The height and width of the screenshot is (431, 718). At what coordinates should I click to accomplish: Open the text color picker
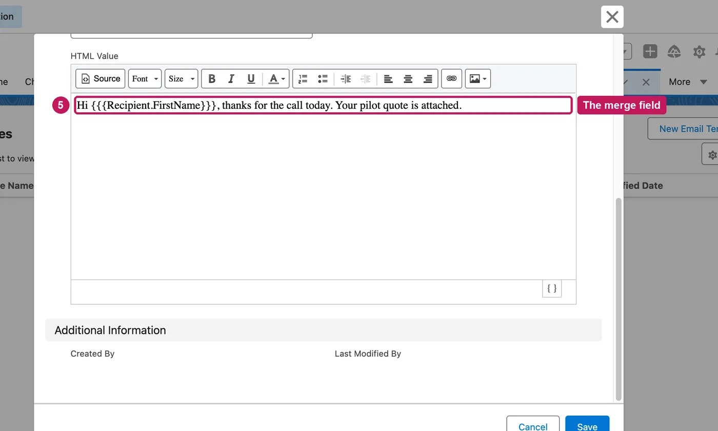click(x=277, y=79)
